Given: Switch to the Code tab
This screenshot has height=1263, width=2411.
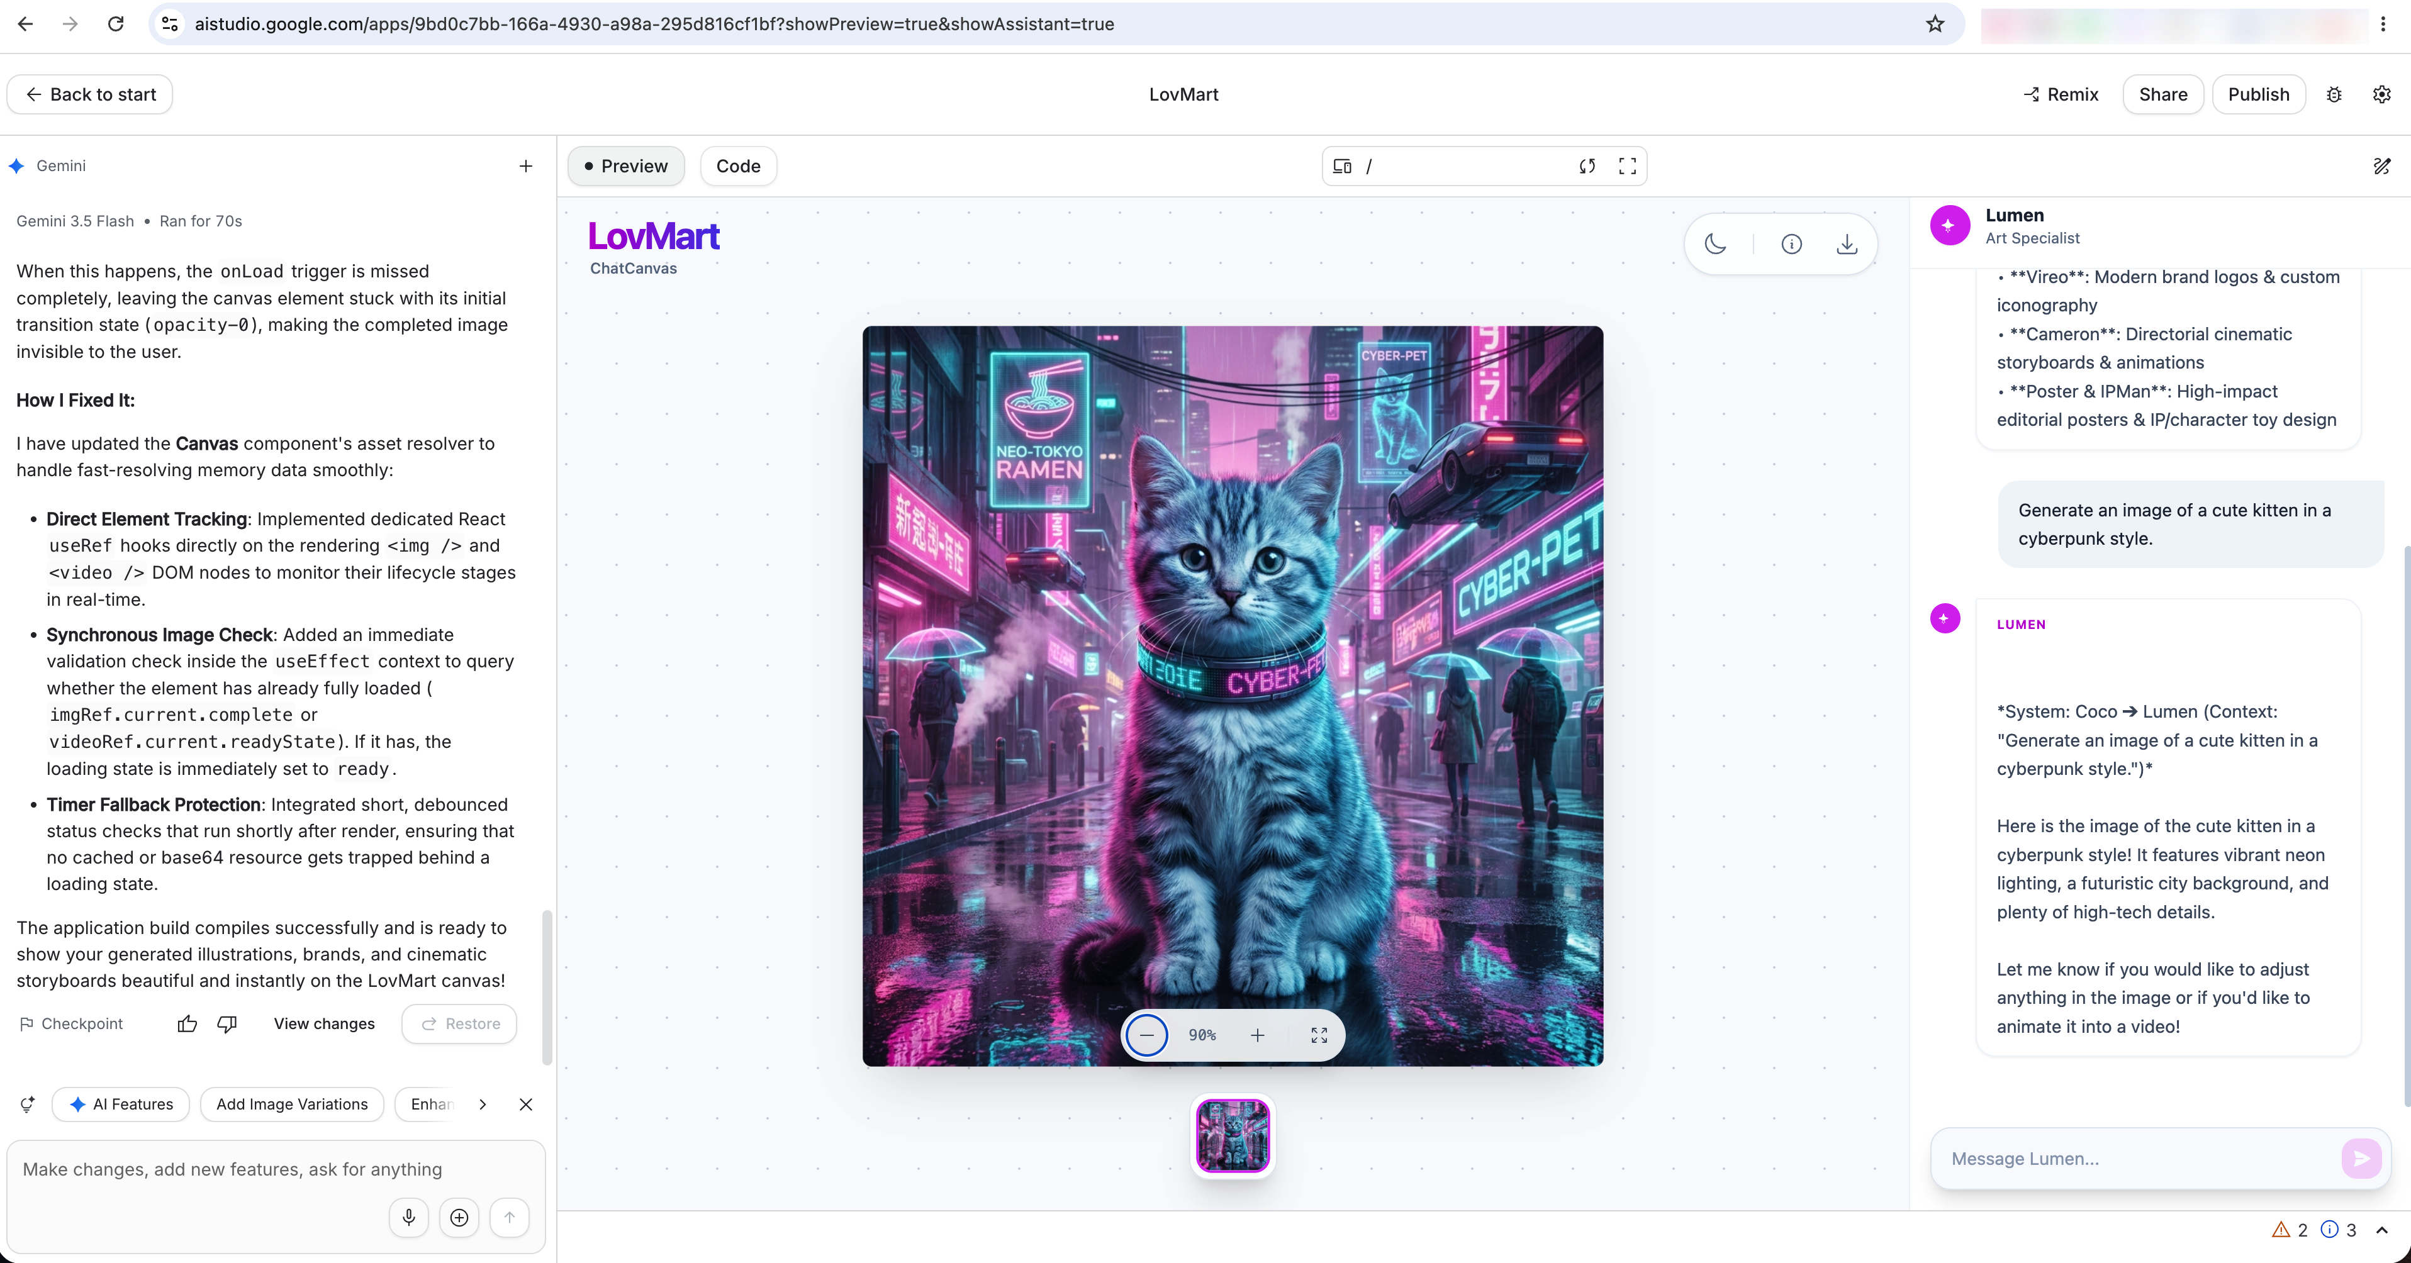Looking at the screenshot, I should point(739,165).
